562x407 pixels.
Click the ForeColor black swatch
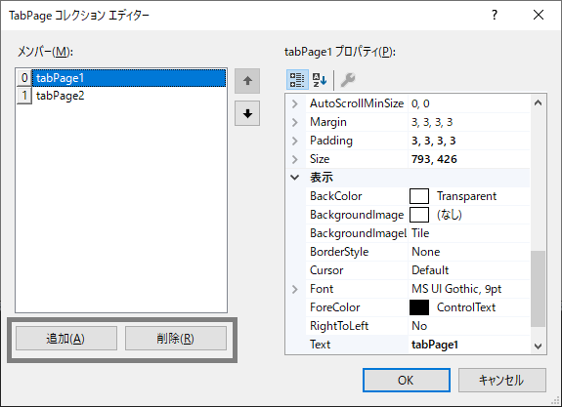(x=419, y=307)
